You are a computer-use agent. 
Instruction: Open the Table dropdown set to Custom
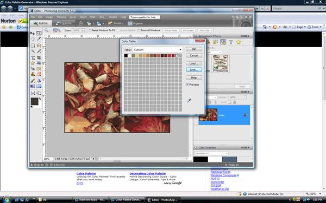(158, 50)
